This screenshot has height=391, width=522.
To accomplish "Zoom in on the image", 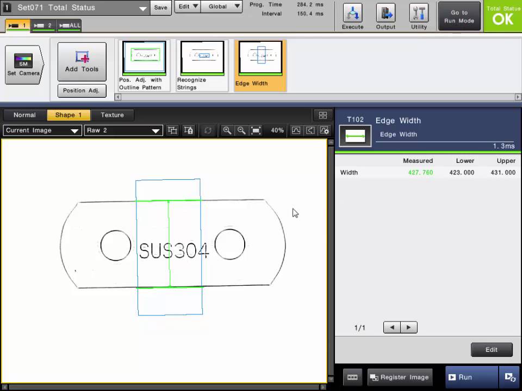I will pyautogui.click(x=227, y=130).
